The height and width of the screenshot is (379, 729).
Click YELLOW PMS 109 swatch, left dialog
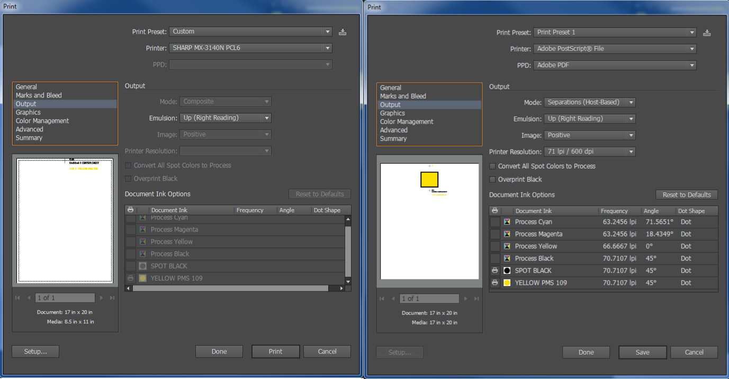click(142, 278)
